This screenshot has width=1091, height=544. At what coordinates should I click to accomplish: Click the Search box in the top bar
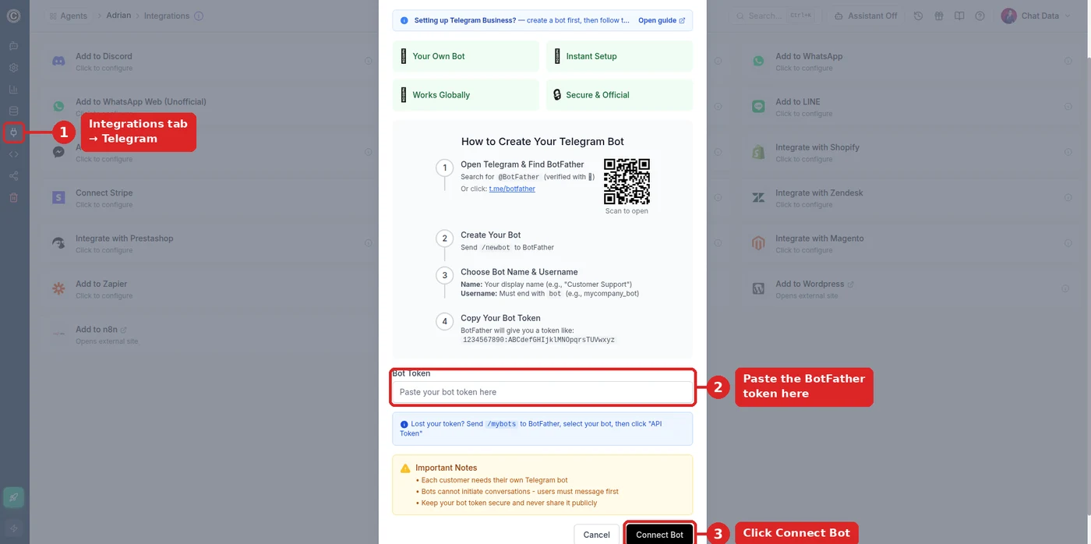point(774,16)
